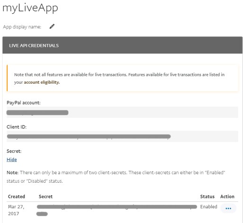The image size is (243, 223).
Task: Click the Live API Credentials header bar
Action: click(122, 45)
